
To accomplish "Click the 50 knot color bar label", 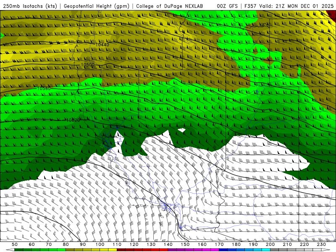I will [x=15, y=244].
